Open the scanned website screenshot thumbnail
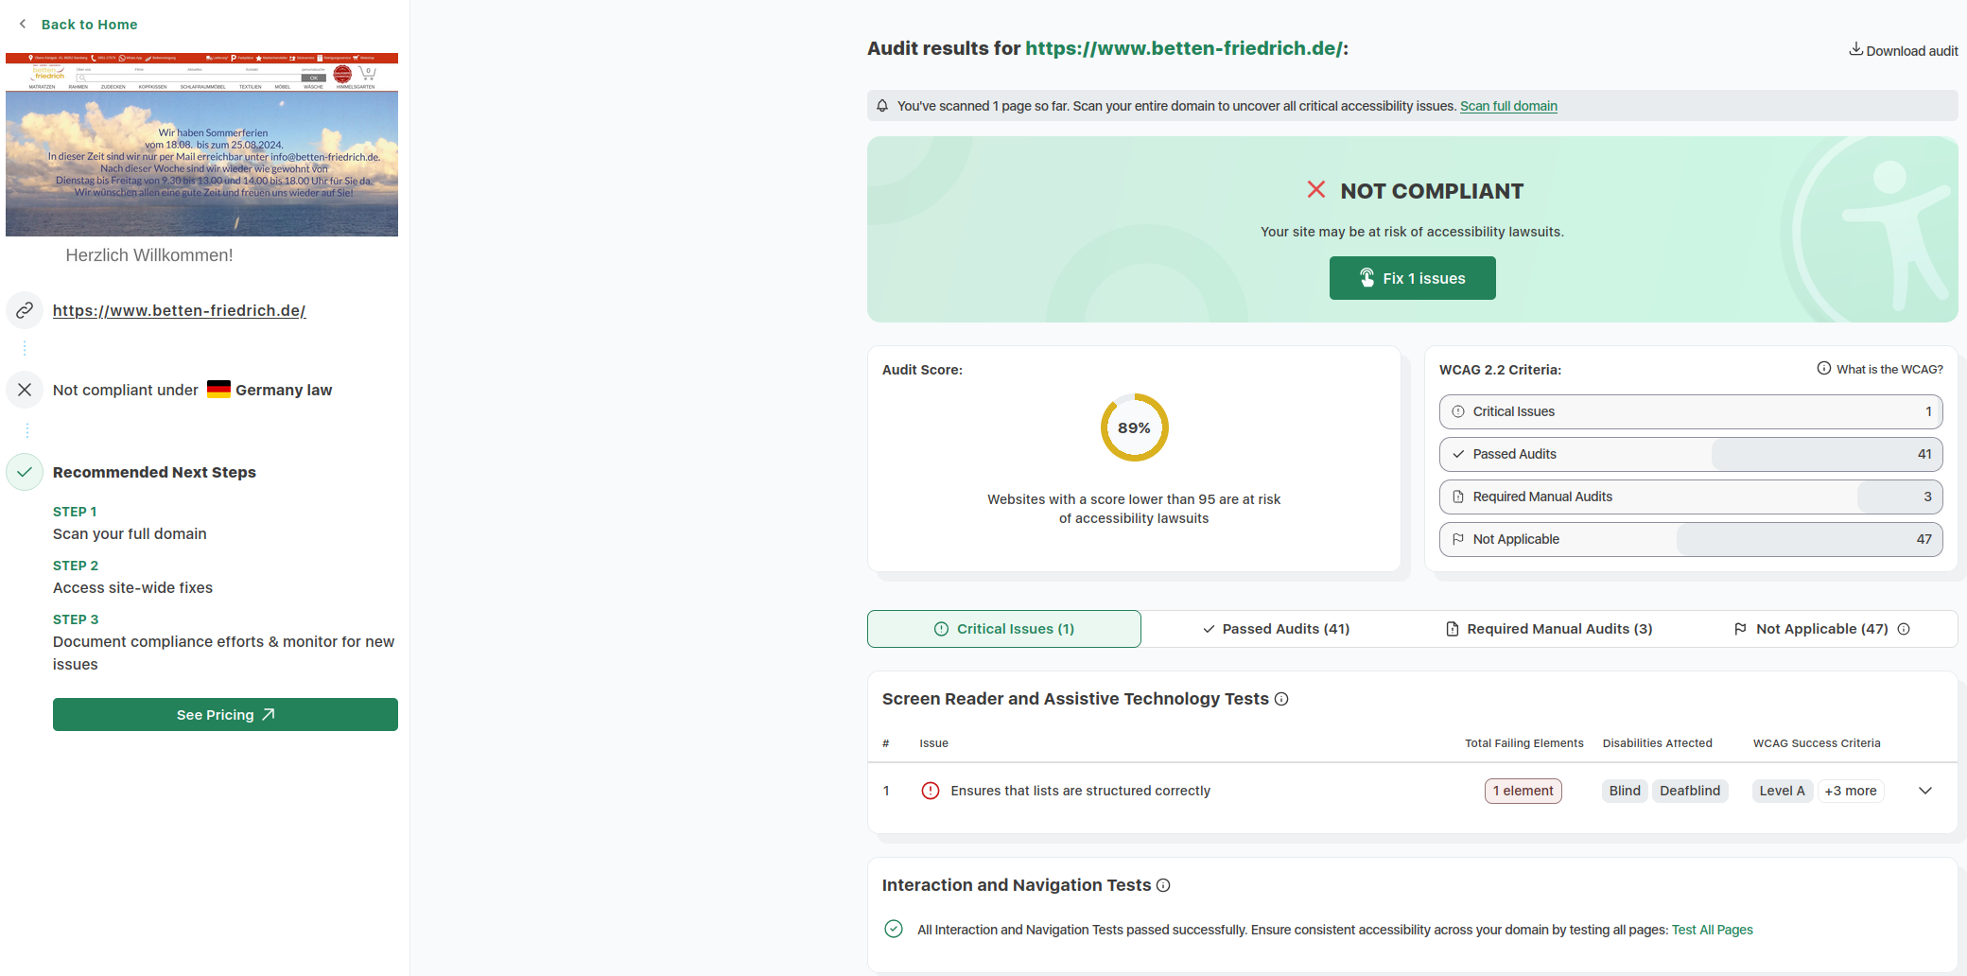 (x=201, y=145)
